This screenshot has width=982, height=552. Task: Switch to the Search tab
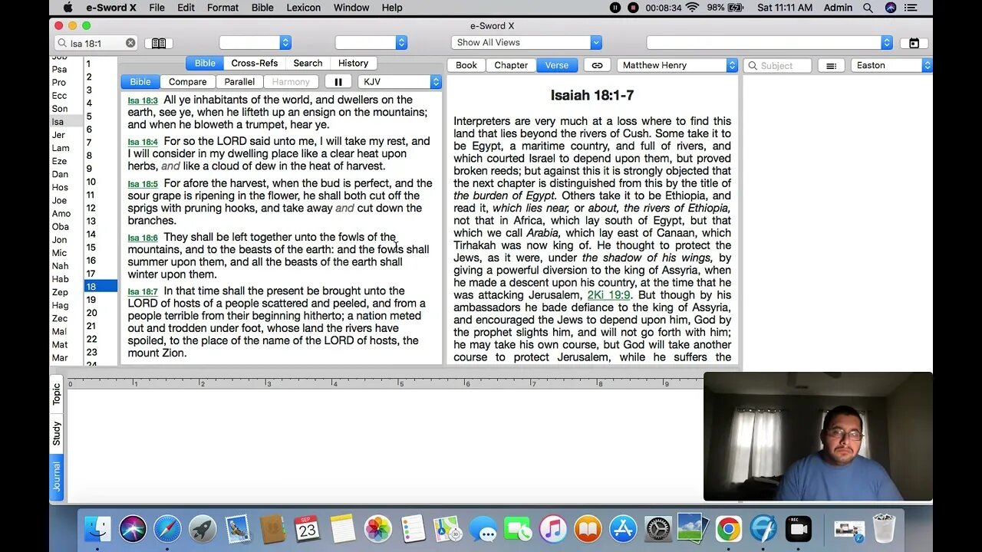pos(308,63)
